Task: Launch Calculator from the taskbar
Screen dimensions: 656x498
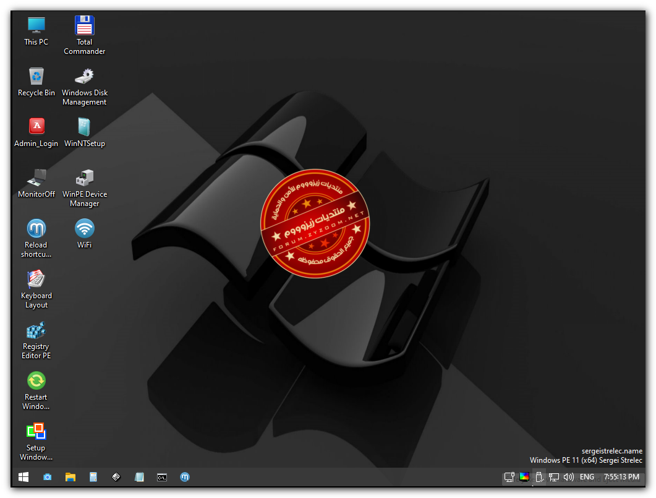Action: pos(93,477)
